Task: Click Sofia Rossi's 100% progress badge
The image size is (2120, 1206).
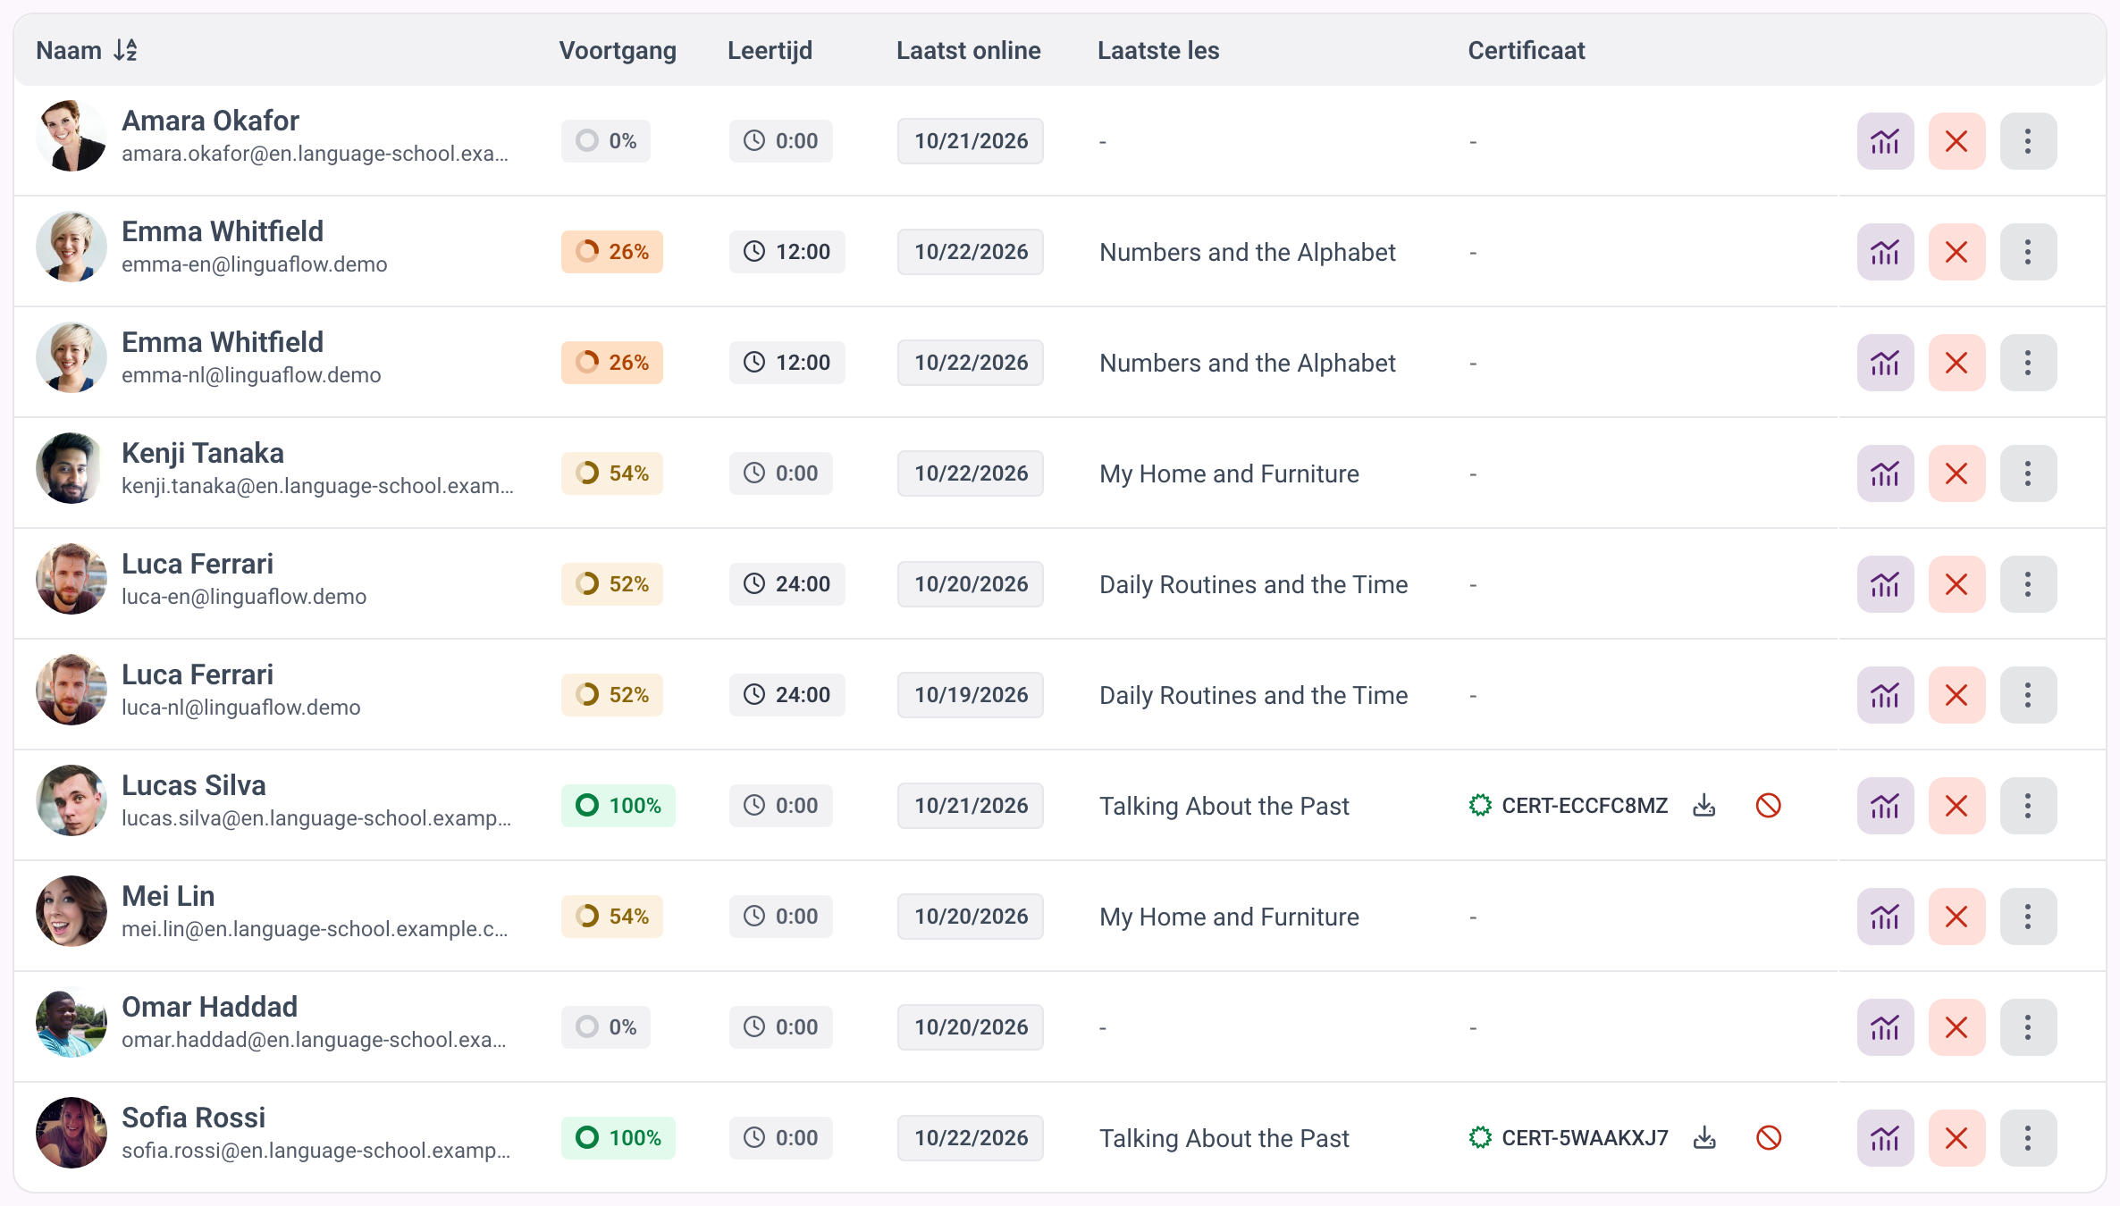Action: [x=618, y=1138]
